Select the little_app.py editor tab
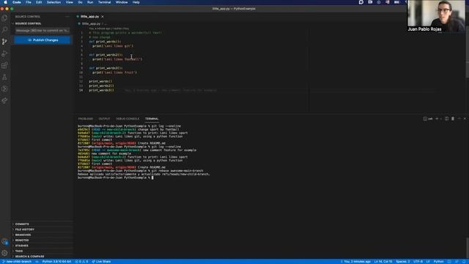469x264 pixels. 89,17
